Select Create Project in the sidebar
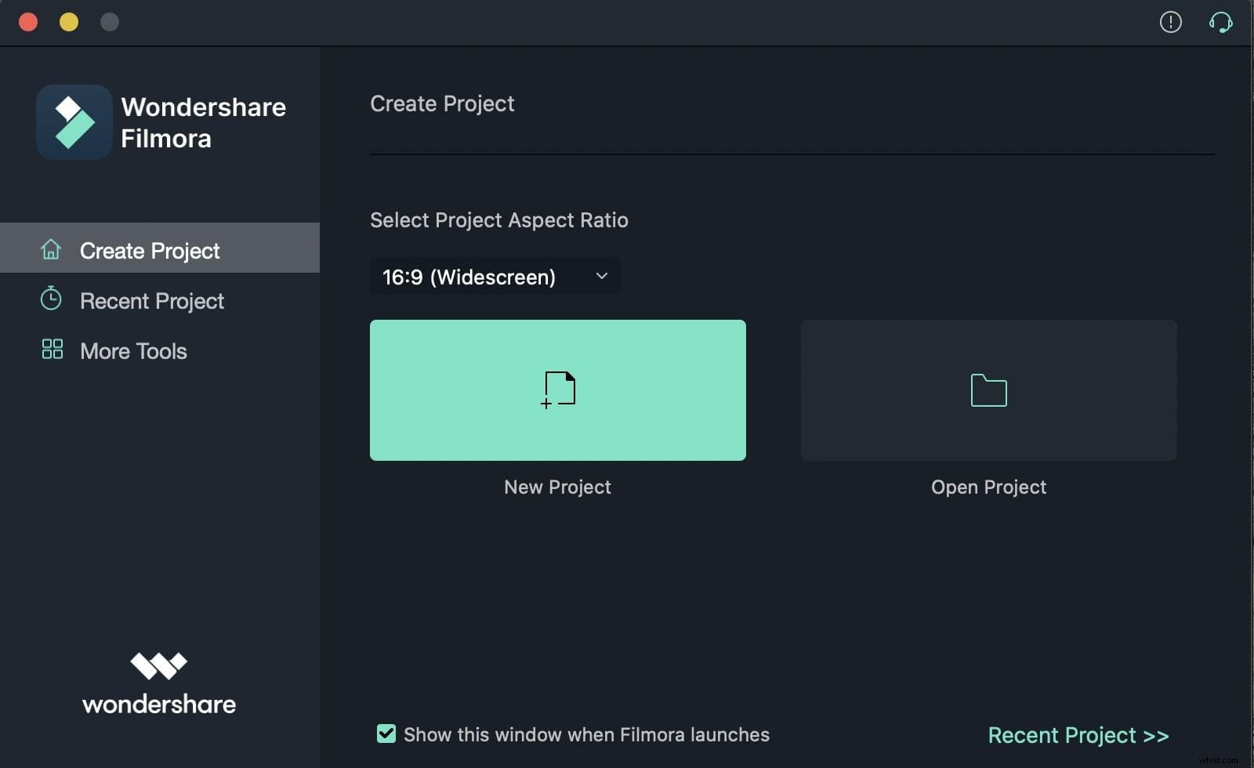The width and height of the screenshot is (1254, 768). 149,250
